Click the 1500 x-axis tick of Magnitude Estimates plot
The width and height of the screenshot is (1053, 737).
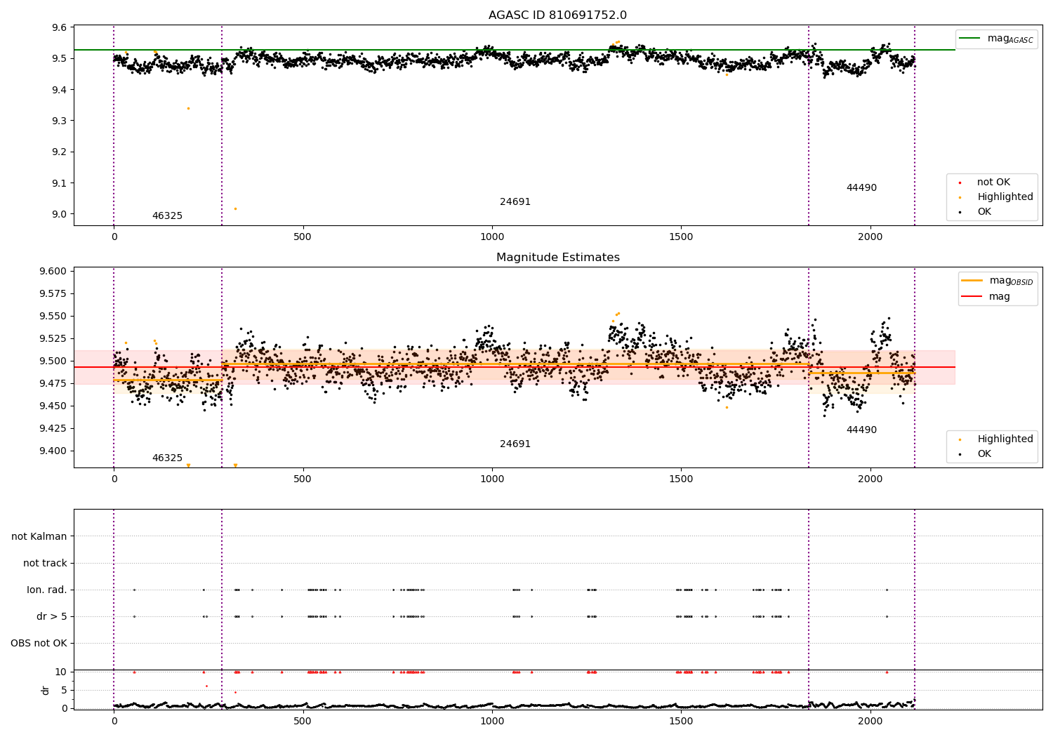682,479
